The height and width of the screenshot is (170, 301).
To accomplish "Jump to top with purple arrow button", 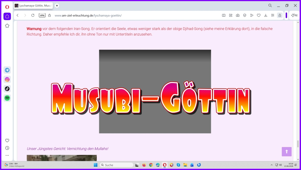I will 287,152.
